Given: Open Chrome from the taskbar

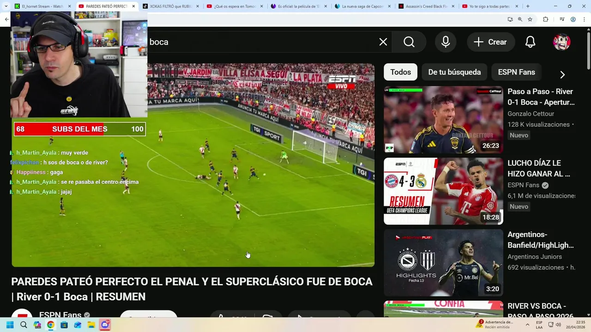Looking at the screenshot, I should pos(50,325).
